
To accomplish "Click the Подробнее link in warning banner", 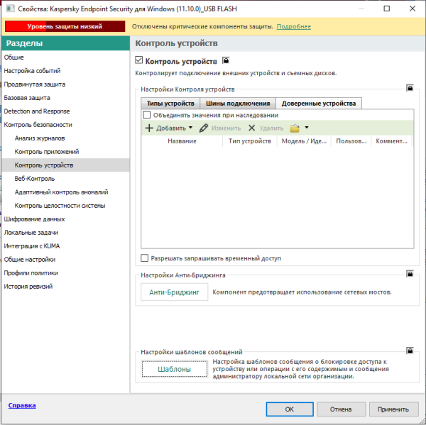I will [x=294, y=26].
